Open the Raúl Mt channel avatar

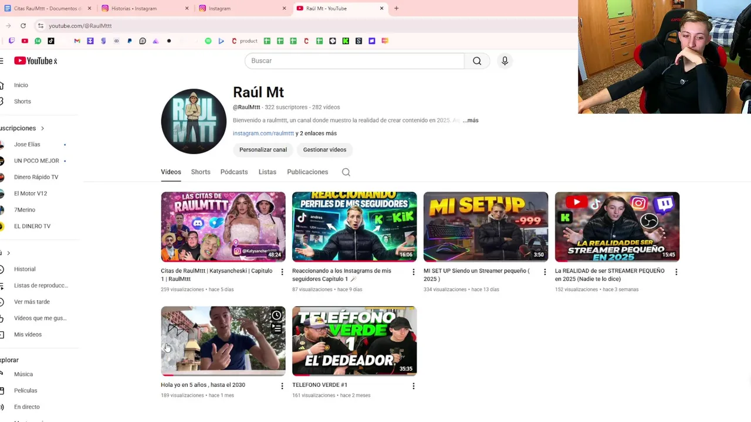194,121
